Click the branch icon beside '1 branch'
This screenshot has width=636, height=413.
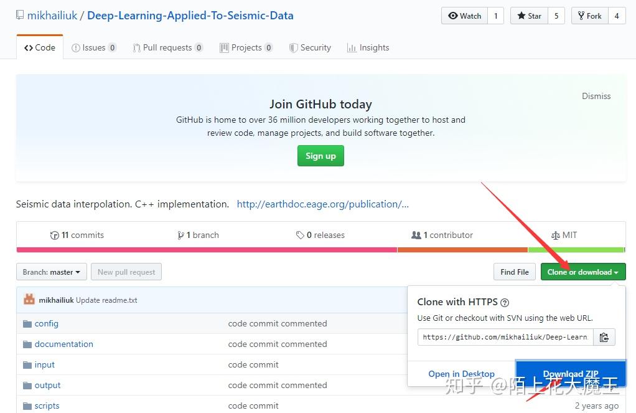pyautogui.click(x=181, y=235)
